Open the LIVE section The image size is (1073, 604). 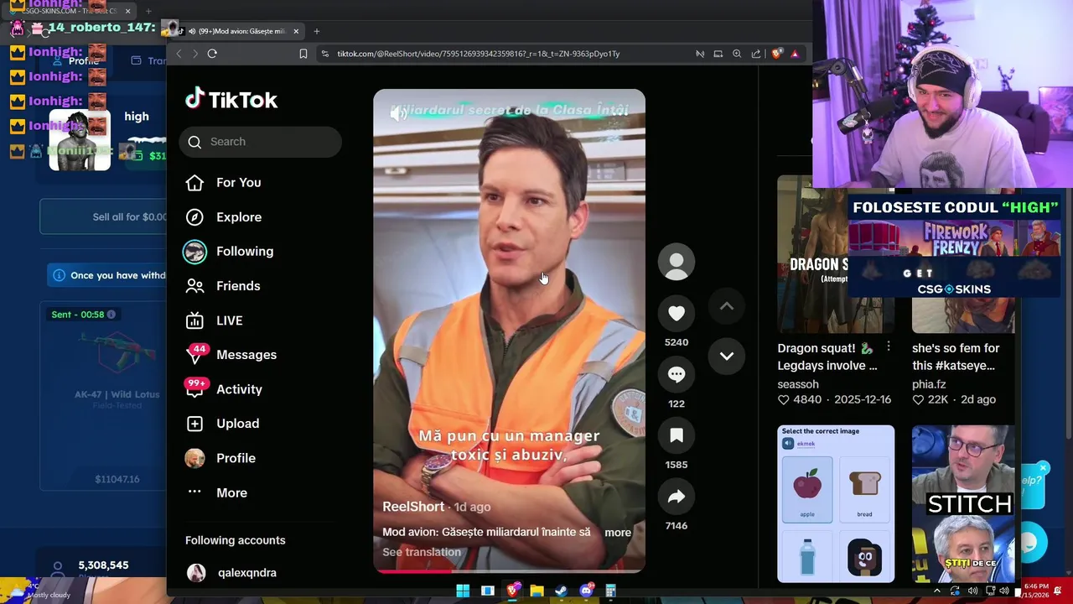pos(214,320)
